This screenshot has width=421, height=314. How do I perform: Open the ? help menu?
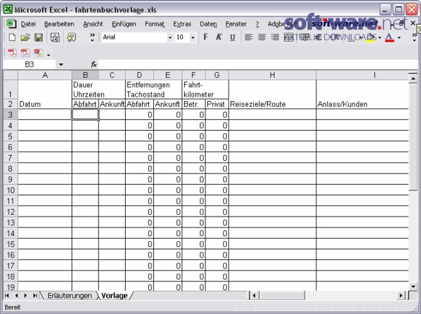coord(257,24)
